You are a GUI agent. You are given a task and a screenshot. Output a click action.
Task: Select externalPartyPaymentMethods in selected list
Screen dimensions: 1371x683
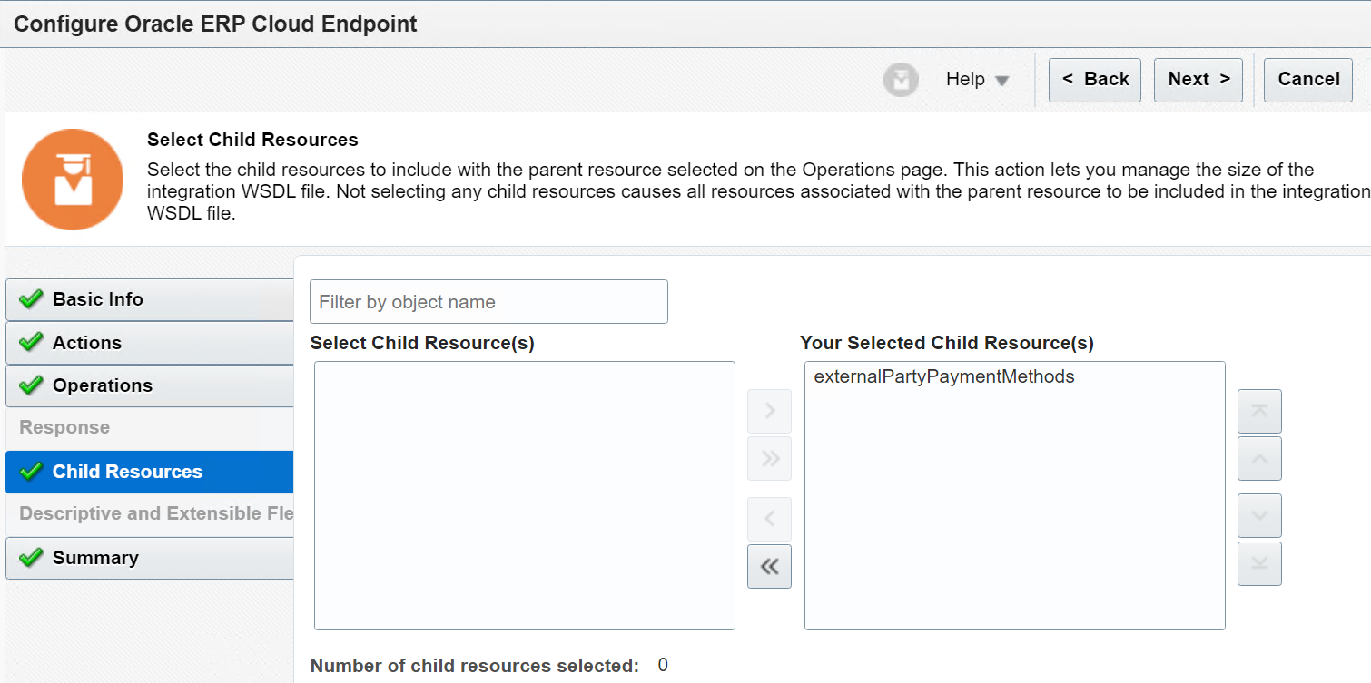(944, 376)
